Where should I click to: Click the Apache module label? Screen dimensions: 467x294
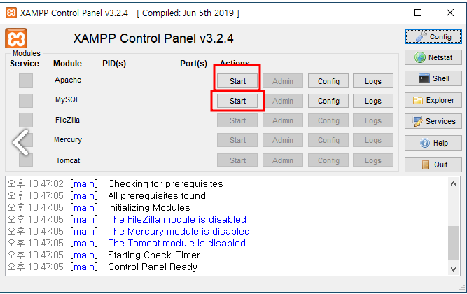coord(68,80)
